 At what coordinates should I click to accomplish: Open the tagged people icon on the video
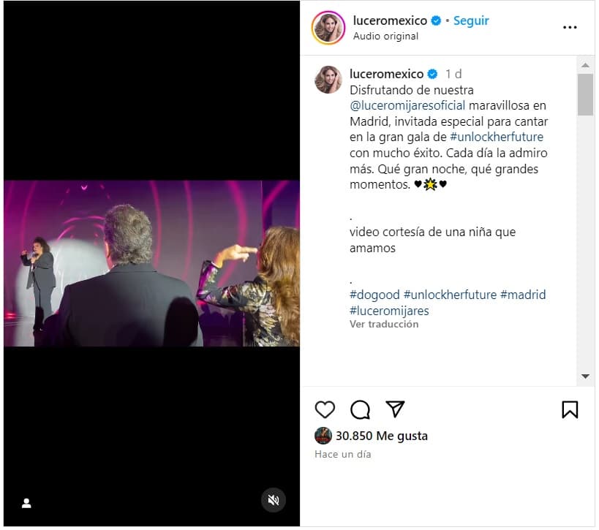26,504
